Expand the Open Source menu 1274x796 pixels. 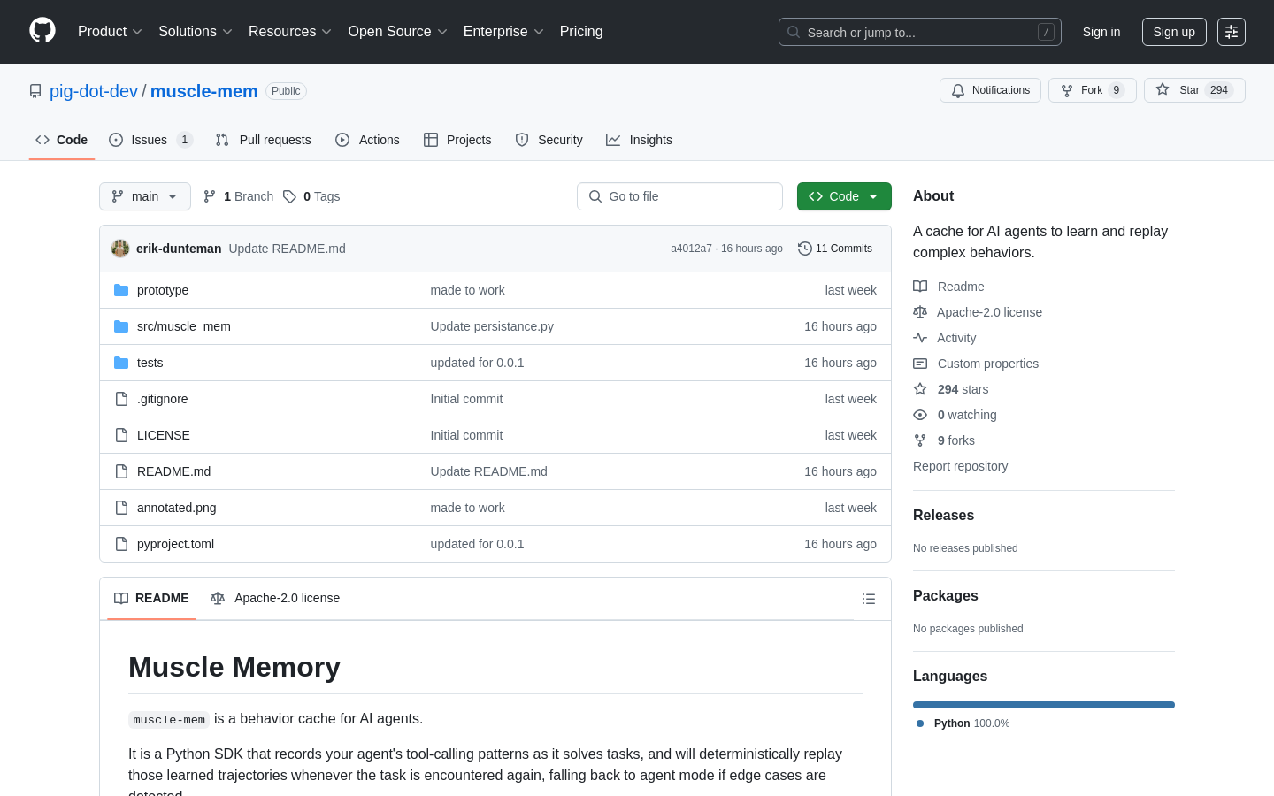click(398, 32)
